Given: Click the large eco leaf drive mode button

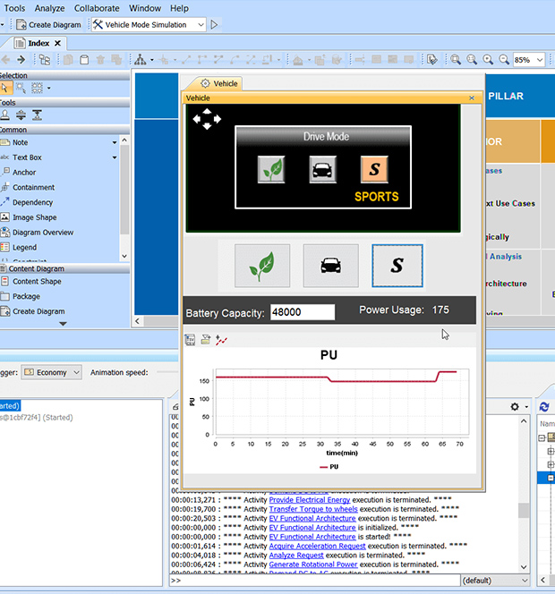Looking at the screenshot, I should pos(262,266).
